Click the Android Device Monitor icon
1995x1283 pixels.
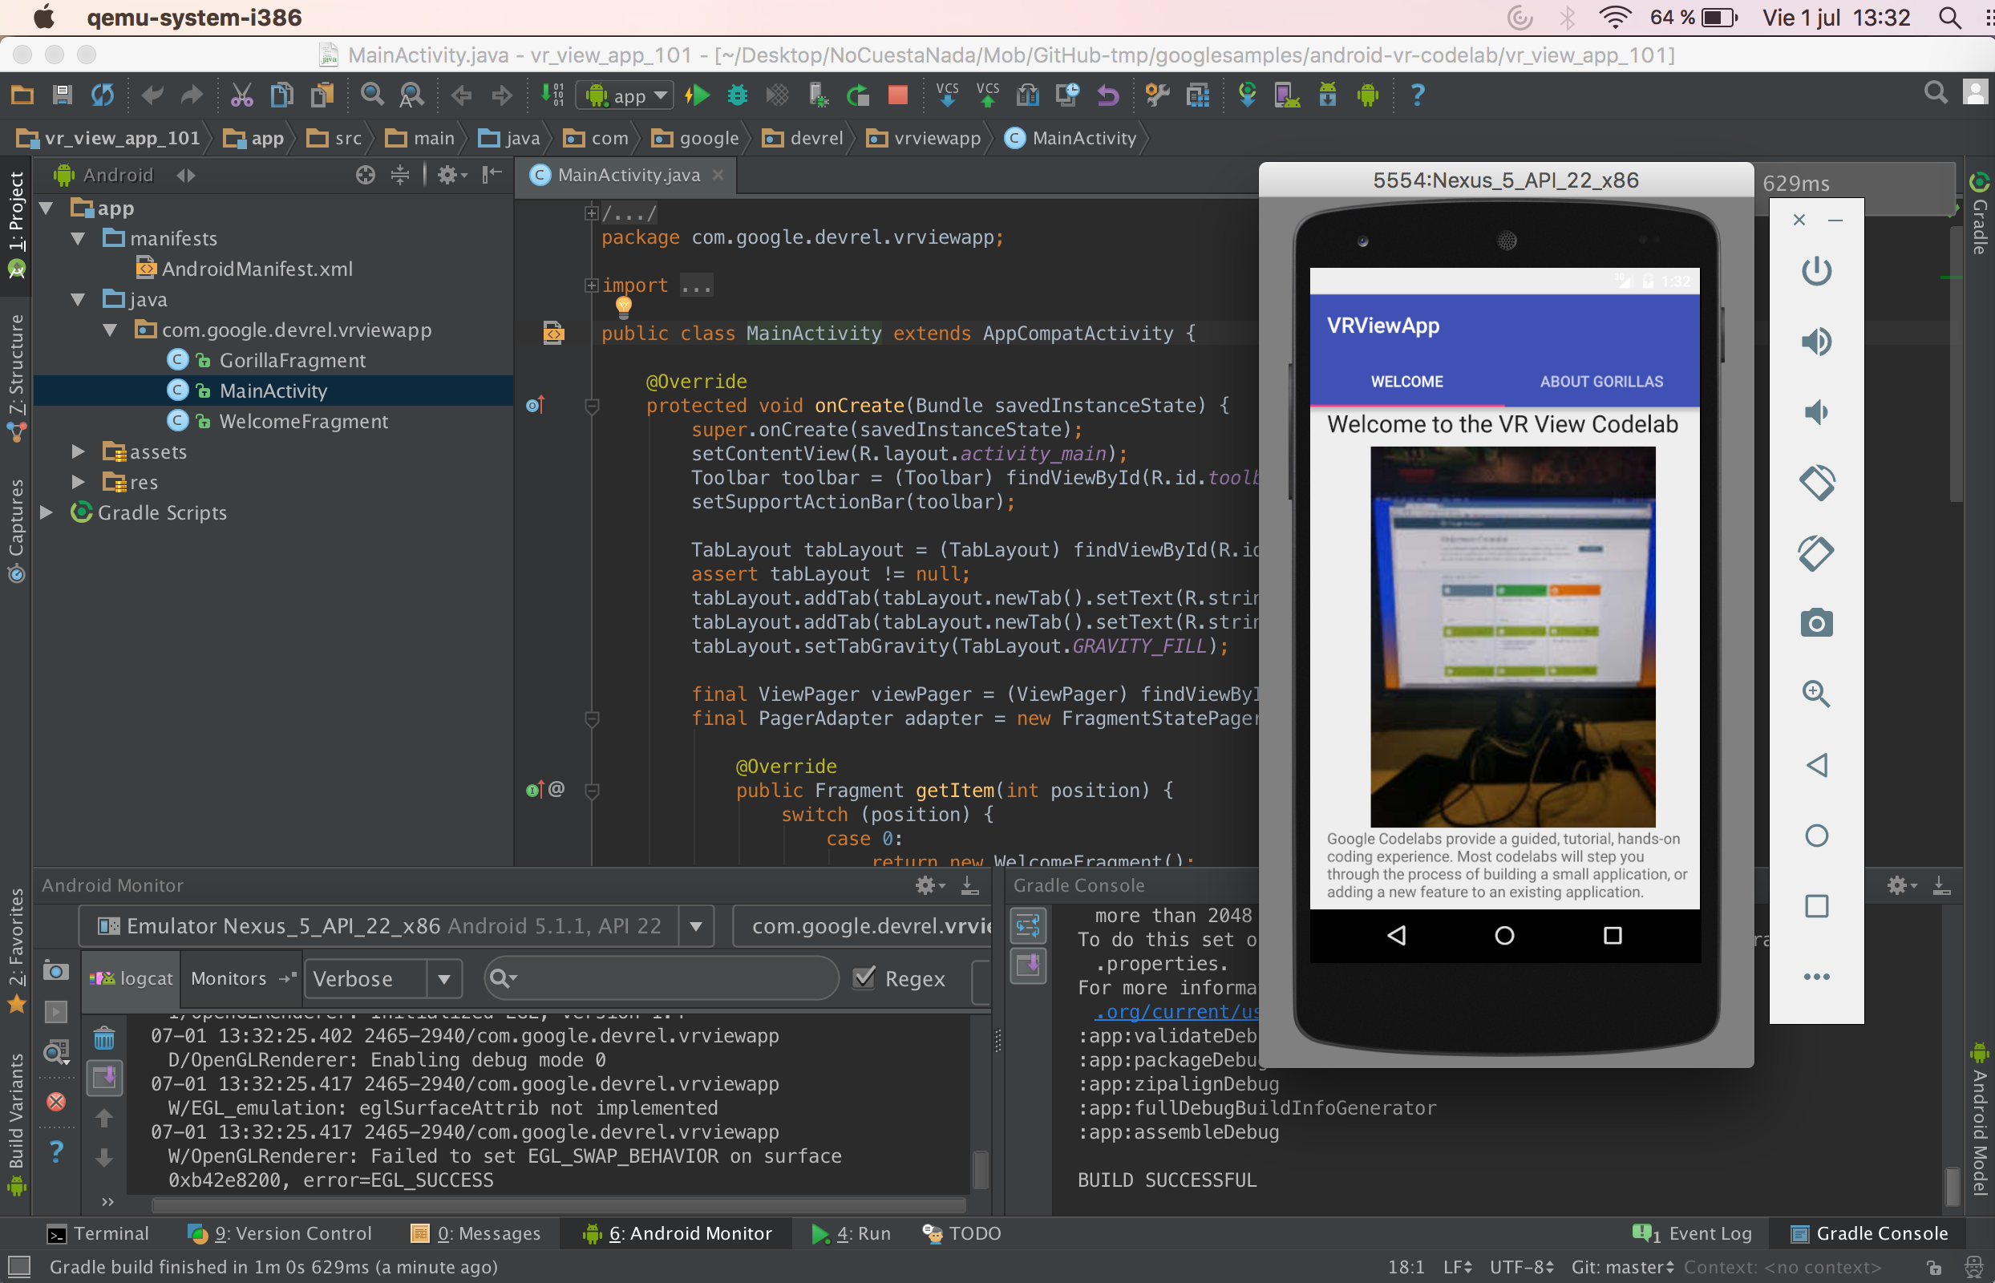tap(1368, 95)
